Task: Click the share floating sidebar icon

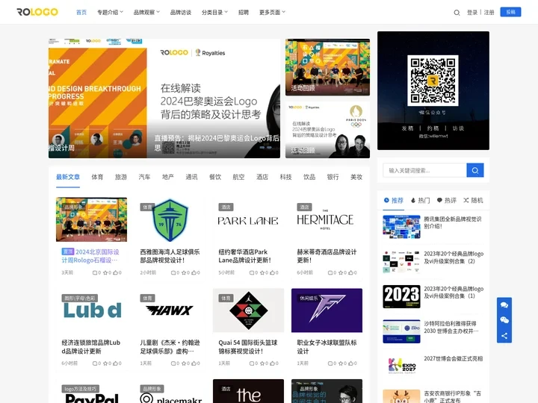Action: click(504, 336)
